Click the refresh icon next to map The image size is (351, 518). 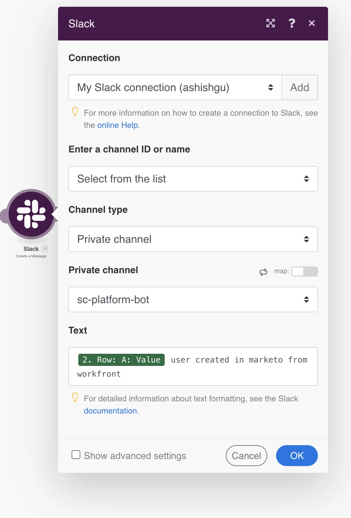click(264, 272)
